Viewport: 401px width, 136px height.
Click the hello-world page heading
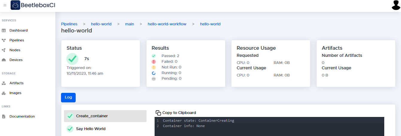point(77,30)
